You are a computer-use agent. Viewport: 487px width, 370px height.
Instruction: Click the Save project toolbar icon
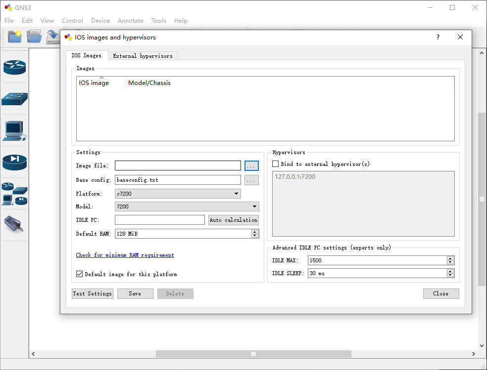click(x=53, y=37)
